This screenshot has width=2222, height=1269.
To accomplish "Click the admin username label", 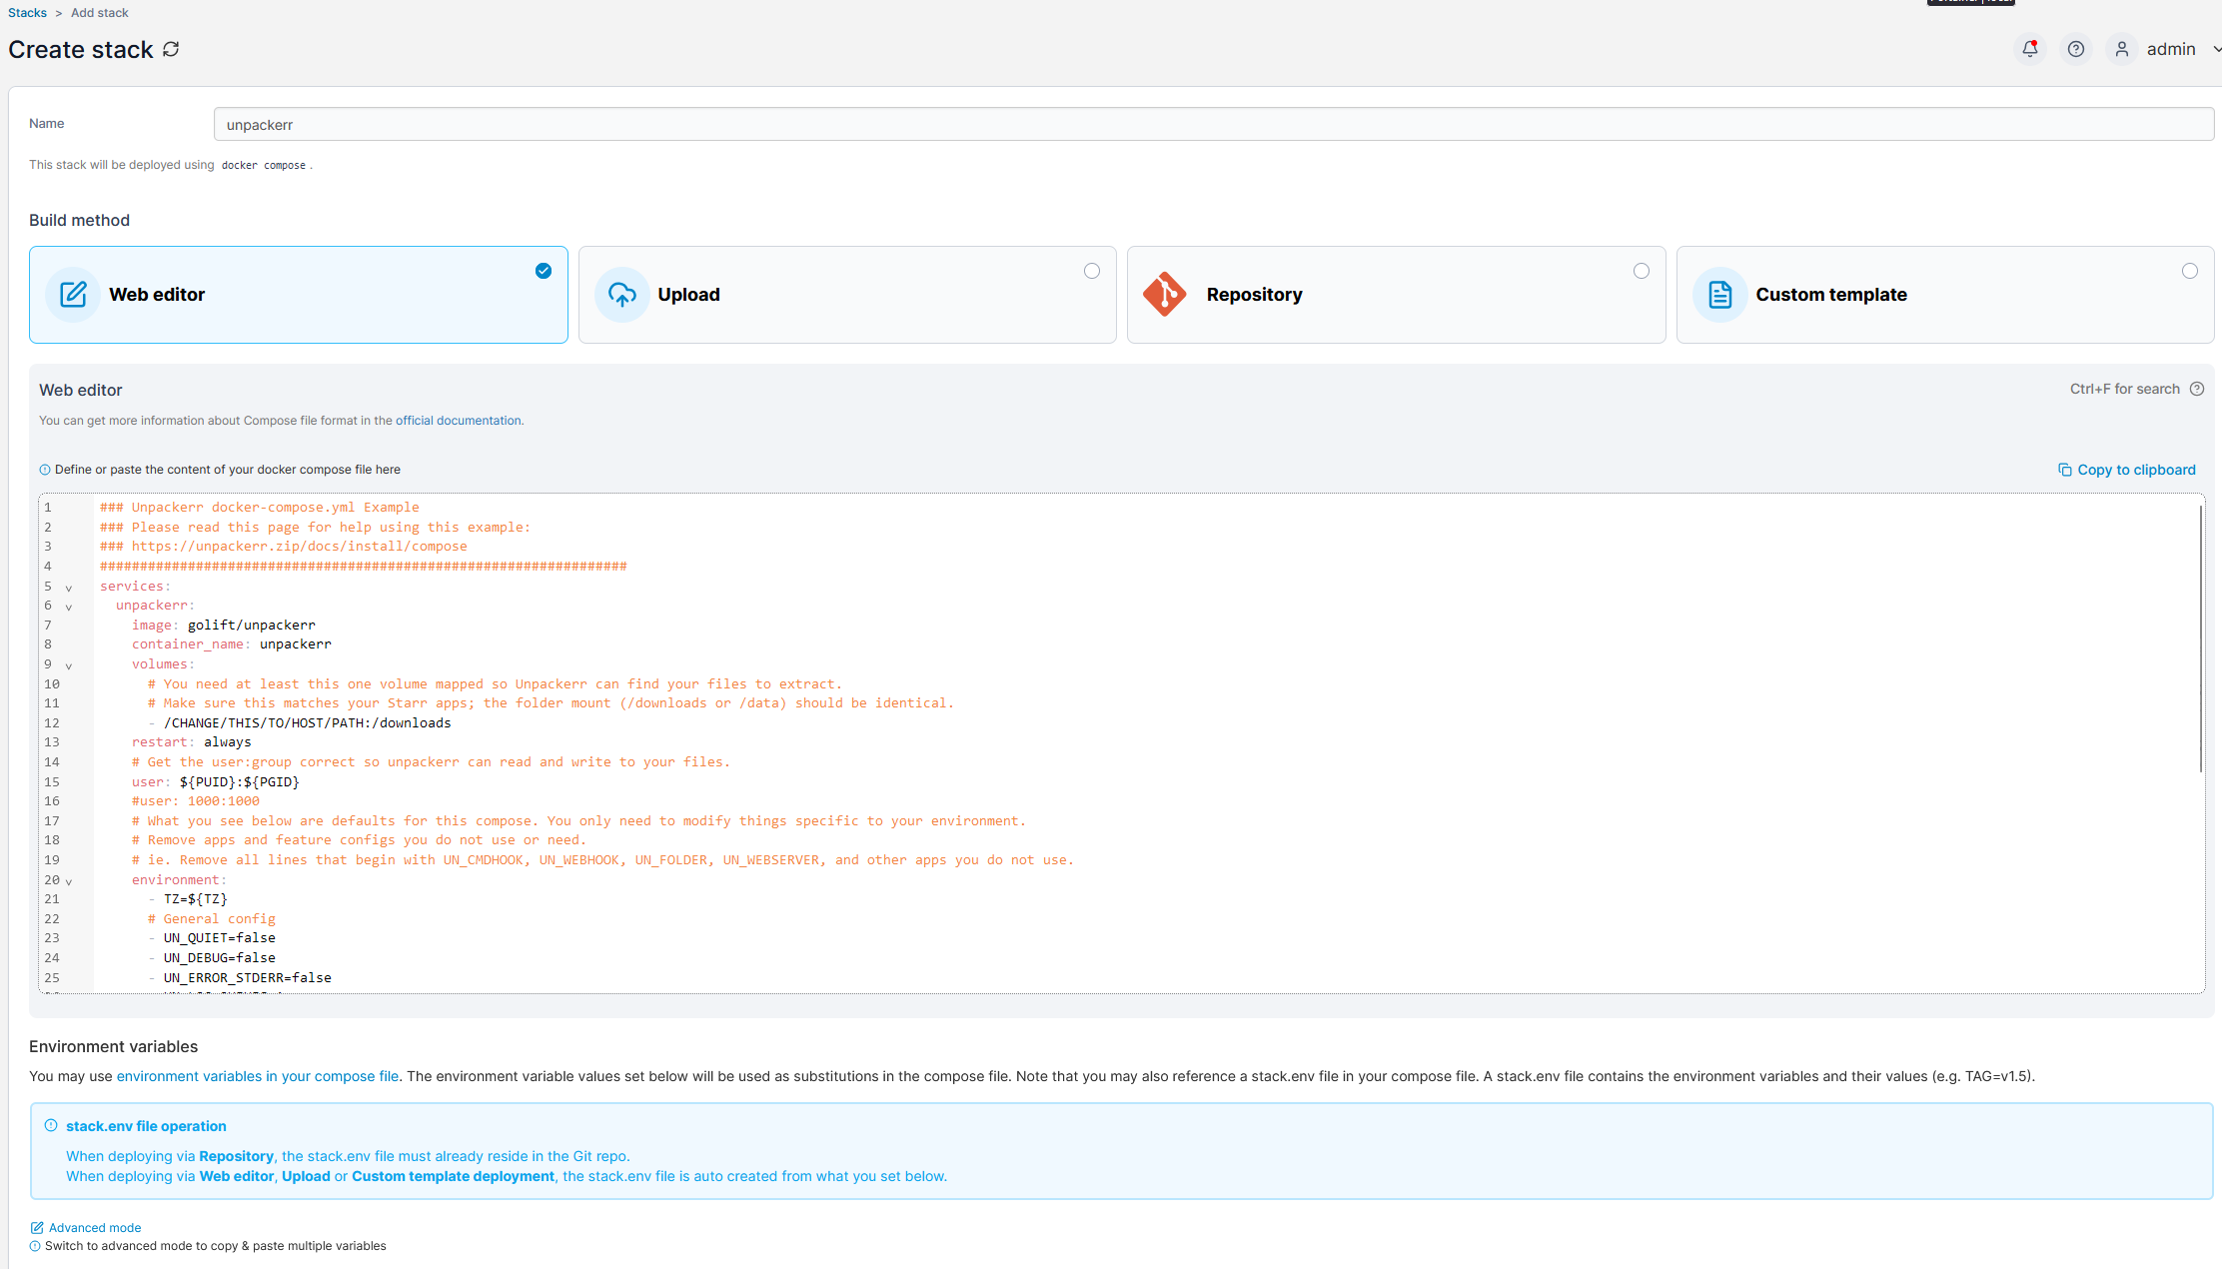I will pyautogui.click(x=2170, y=49).
